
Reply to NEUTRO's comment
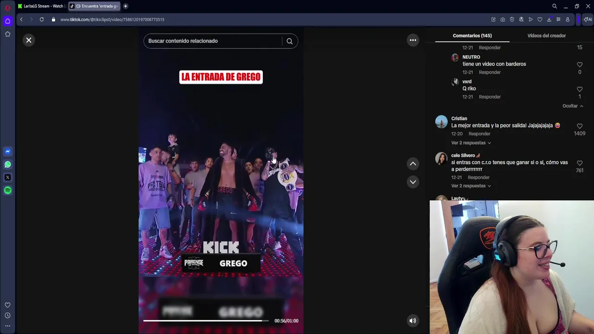(x=490, y=72)
